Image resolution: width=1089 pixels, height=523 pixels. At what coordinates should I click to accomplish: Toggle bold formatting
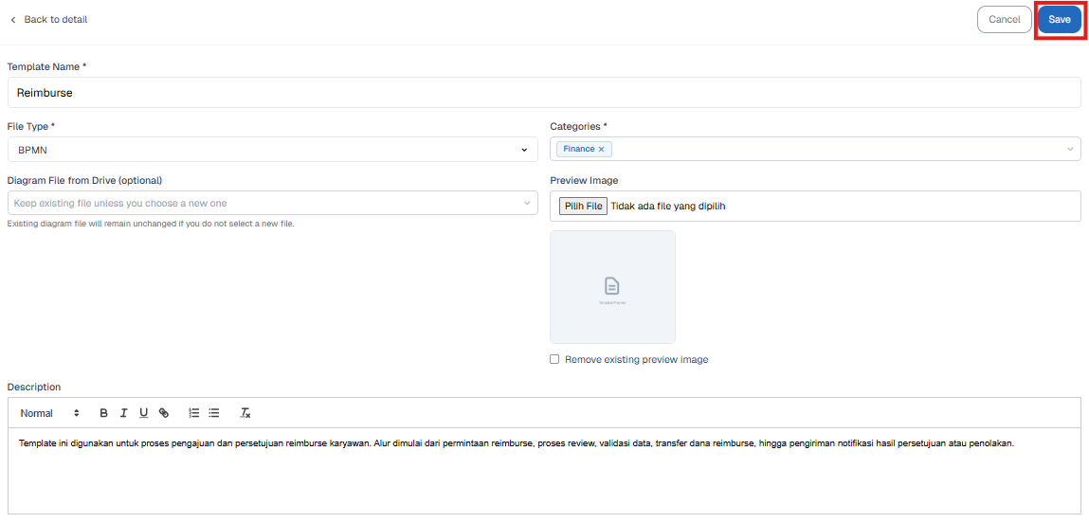click(103, 413)
